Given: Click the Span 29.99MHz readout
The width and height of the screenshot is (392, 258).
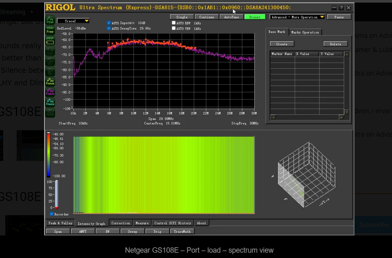Looking at the screenshot, I should click(x=161, y=119).
